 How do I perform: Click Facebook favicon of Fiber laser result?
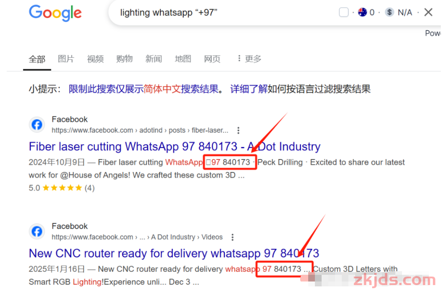[x=37, y=125]
